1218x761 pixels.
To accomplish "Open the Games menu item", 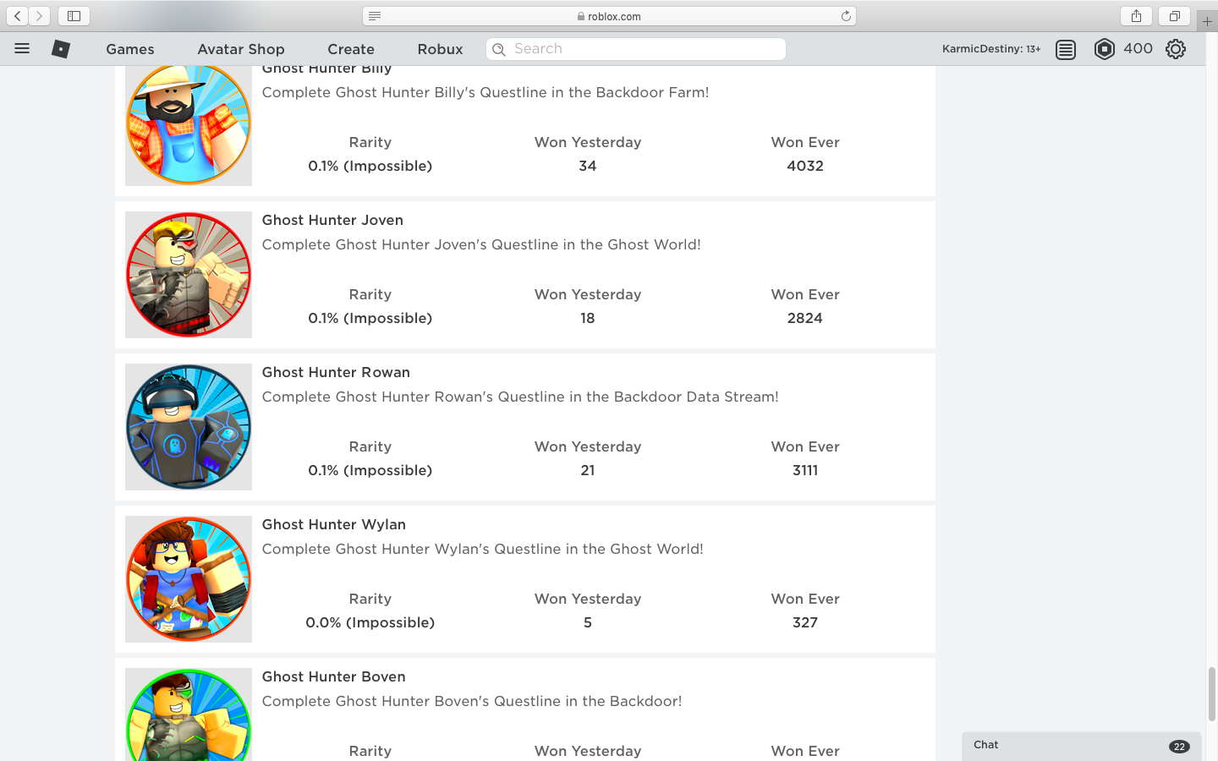I will pyautogui.click(x=130, y=49).
